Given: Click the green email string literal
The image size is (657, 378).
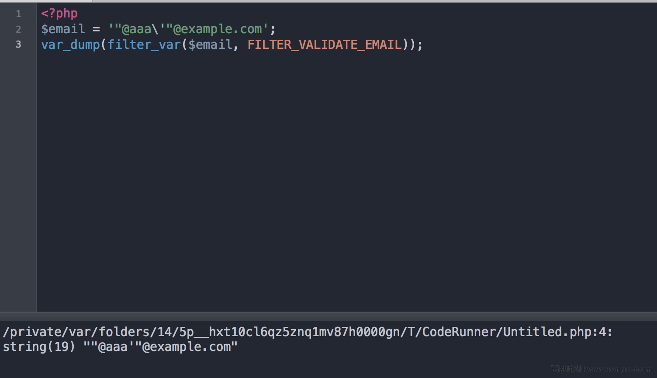Looking at the screenshot, I should pyautogui.click(x=188, y=29).
